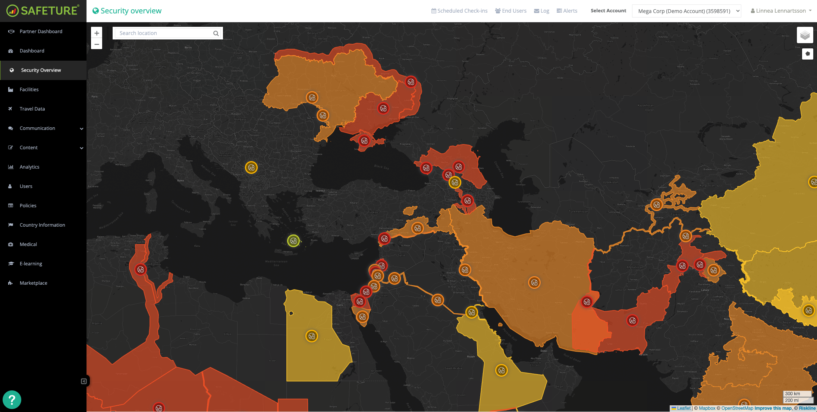
Task: Click the Search location input field
Action: click(164, 33)
